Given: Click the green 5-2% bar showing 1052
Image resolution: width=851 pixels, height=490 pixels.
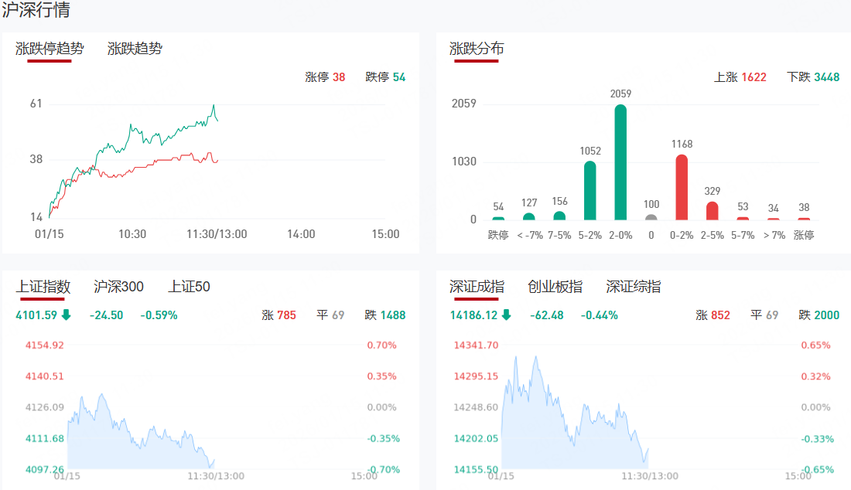Looking at the screenshot, I should click(x=590, y=190).
